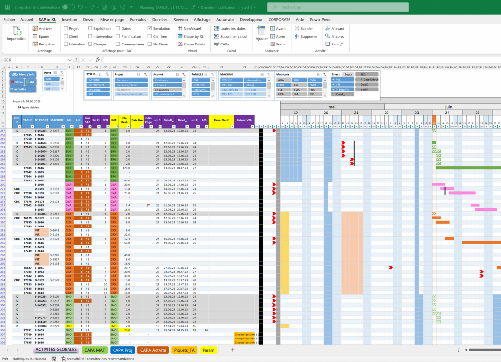
Task: Switch to the CAPA Proj sheet tab
Action: 122,350
